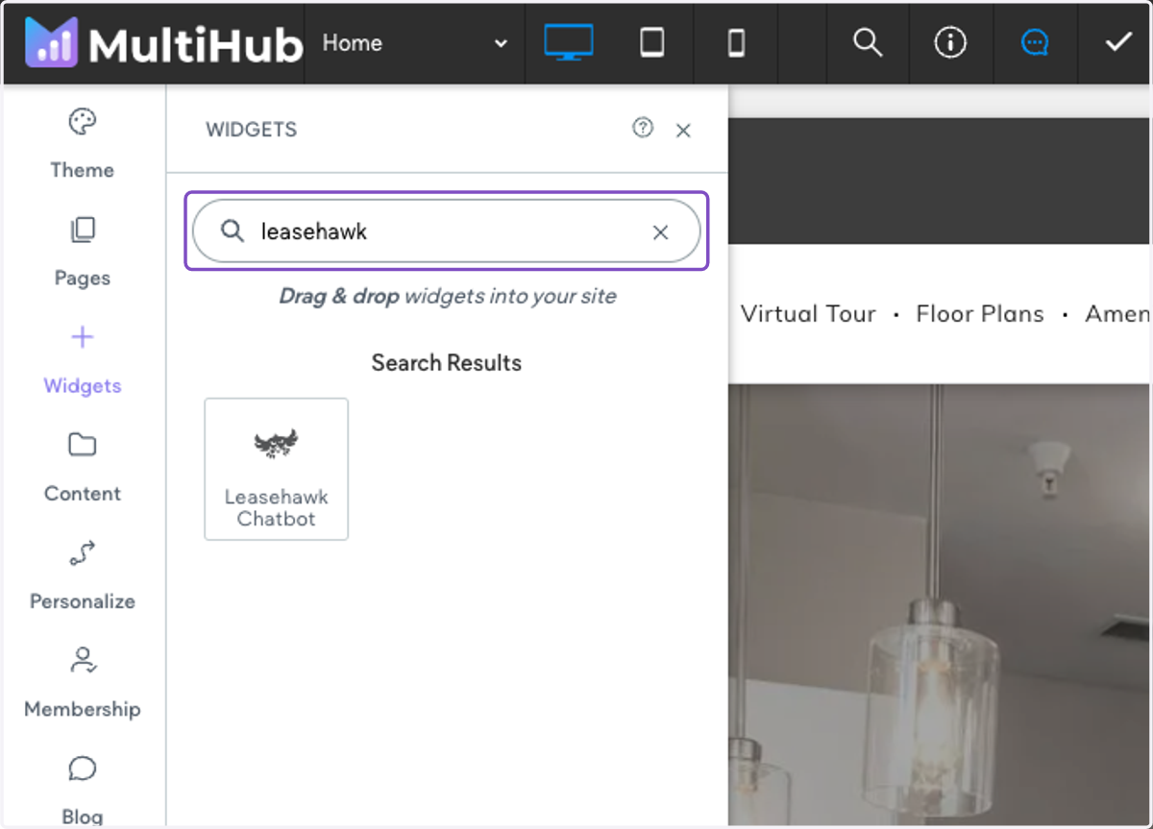This screenshot has width=1153, height=829.
Task: Open the Personalize panel
Action: point(83,575)
